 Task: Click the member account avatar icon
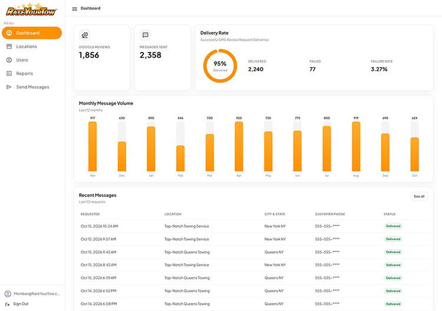8,294
